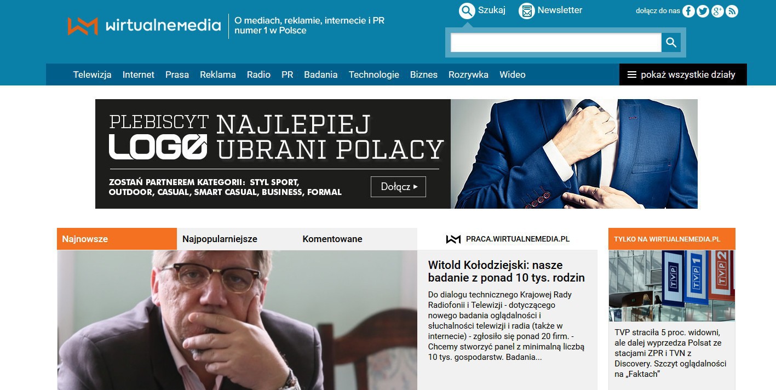The width and height of the screenshot is (776, 390).
Task: Click the Dołącz banner button
Action: coord(398,187)
